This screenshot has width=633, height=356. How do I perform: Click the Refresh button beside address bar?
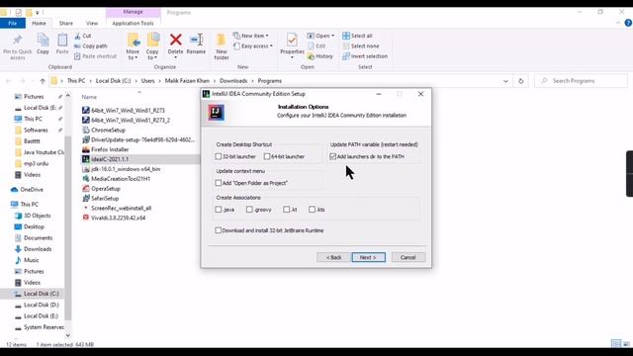click(x=521, y=81)
